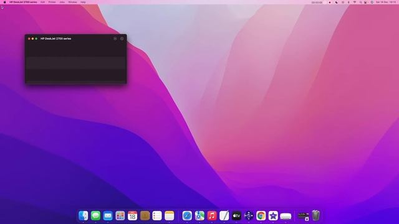Open the Jobs menu
The width and height of the screenshot is (399, 224).
coord(62,2)
